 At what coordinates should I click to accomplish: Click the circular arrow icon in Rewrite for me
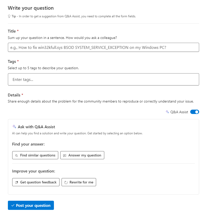point(66,182)
